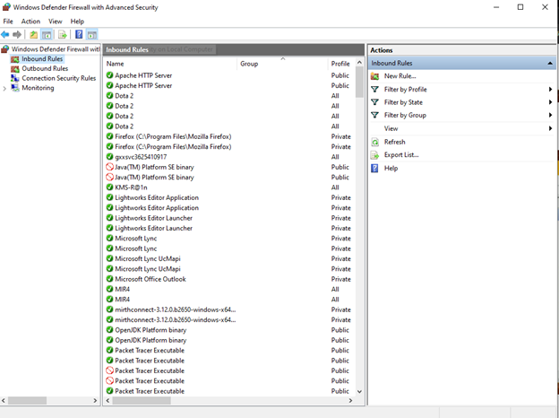Image resolution: width=559 pixels, height=418 pixels.
Task: Click the Monitoring tree icon
Action: click(x=15, y=88)
